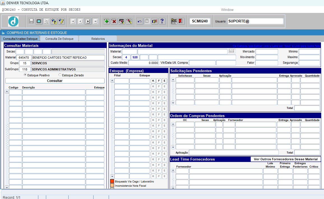Click the SCM0240 program code field

200,21
